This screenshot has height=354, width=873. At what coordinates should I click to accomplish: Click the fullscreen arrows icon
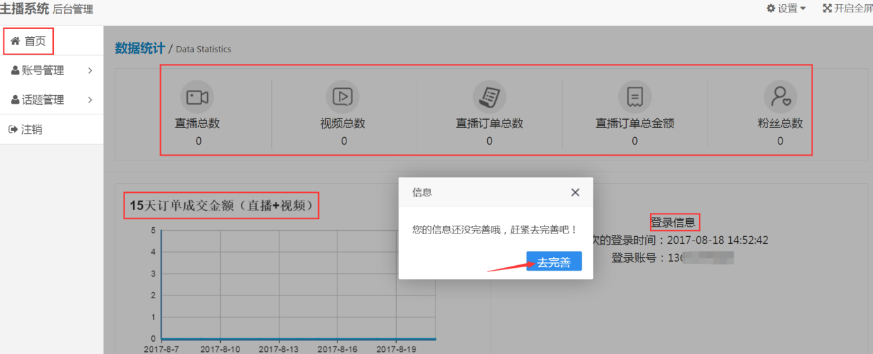pyautogui.click(x=827, y=8)
